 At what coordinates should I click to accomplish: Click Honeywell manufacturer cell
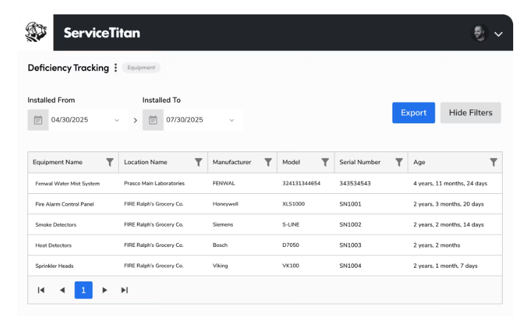(x=225, y=204)
